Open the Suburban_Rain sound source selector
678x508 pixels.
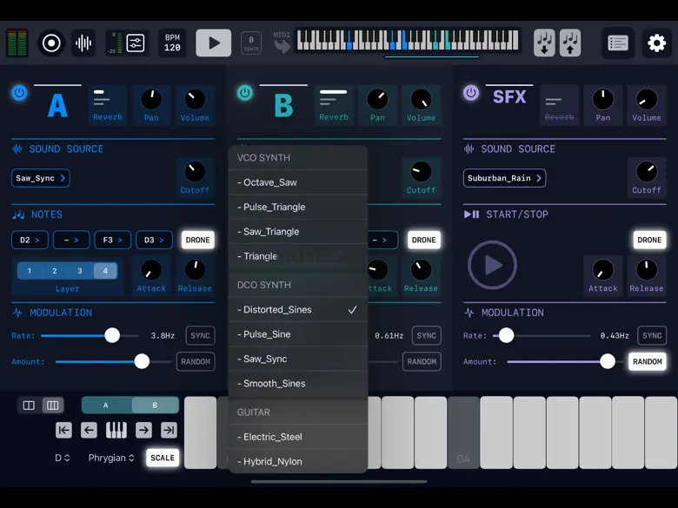pos(504,178)
